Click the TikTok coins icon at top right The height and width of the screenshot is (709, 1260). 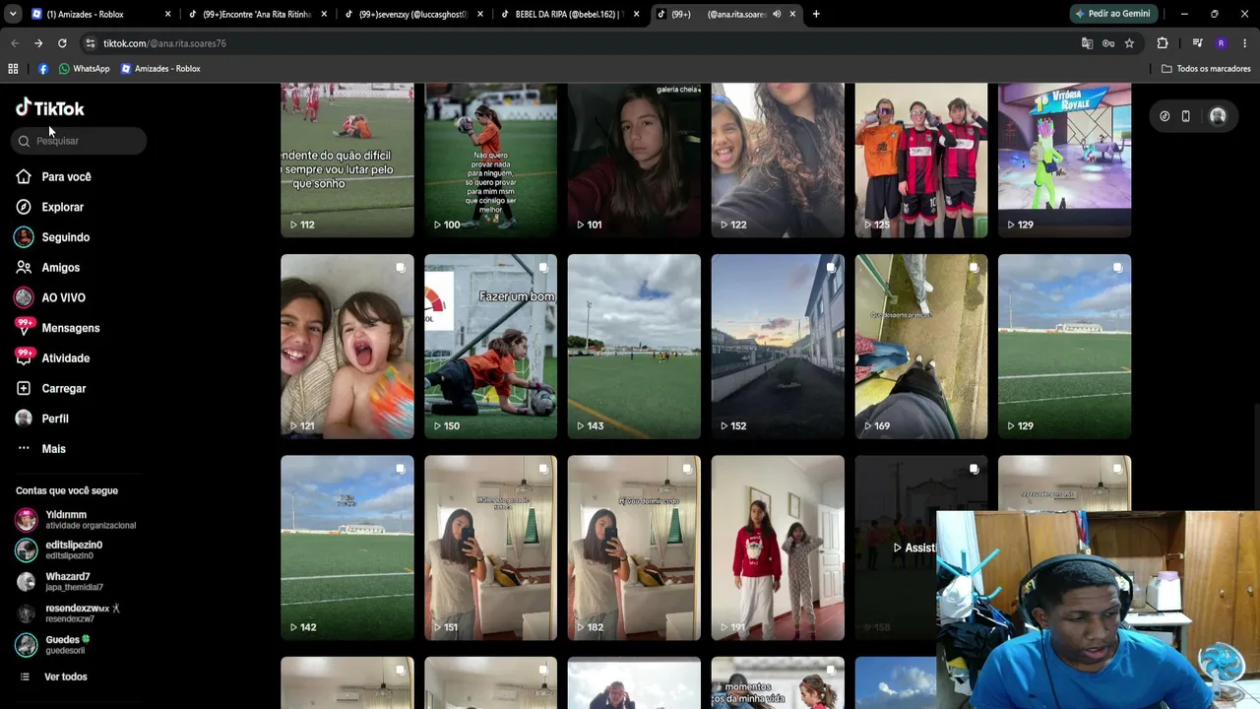pyautogui.click(x=1165, y=116)
